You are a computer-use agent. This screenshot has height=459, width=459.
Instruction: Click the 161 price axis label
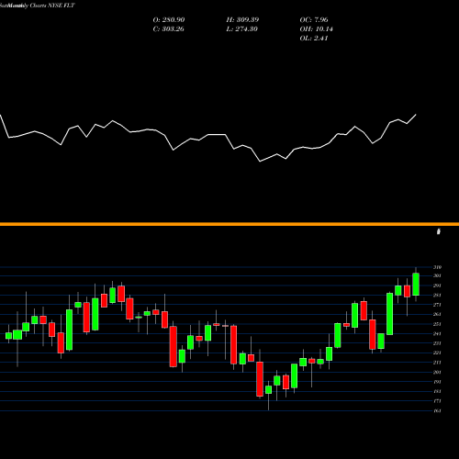[437, 410]
